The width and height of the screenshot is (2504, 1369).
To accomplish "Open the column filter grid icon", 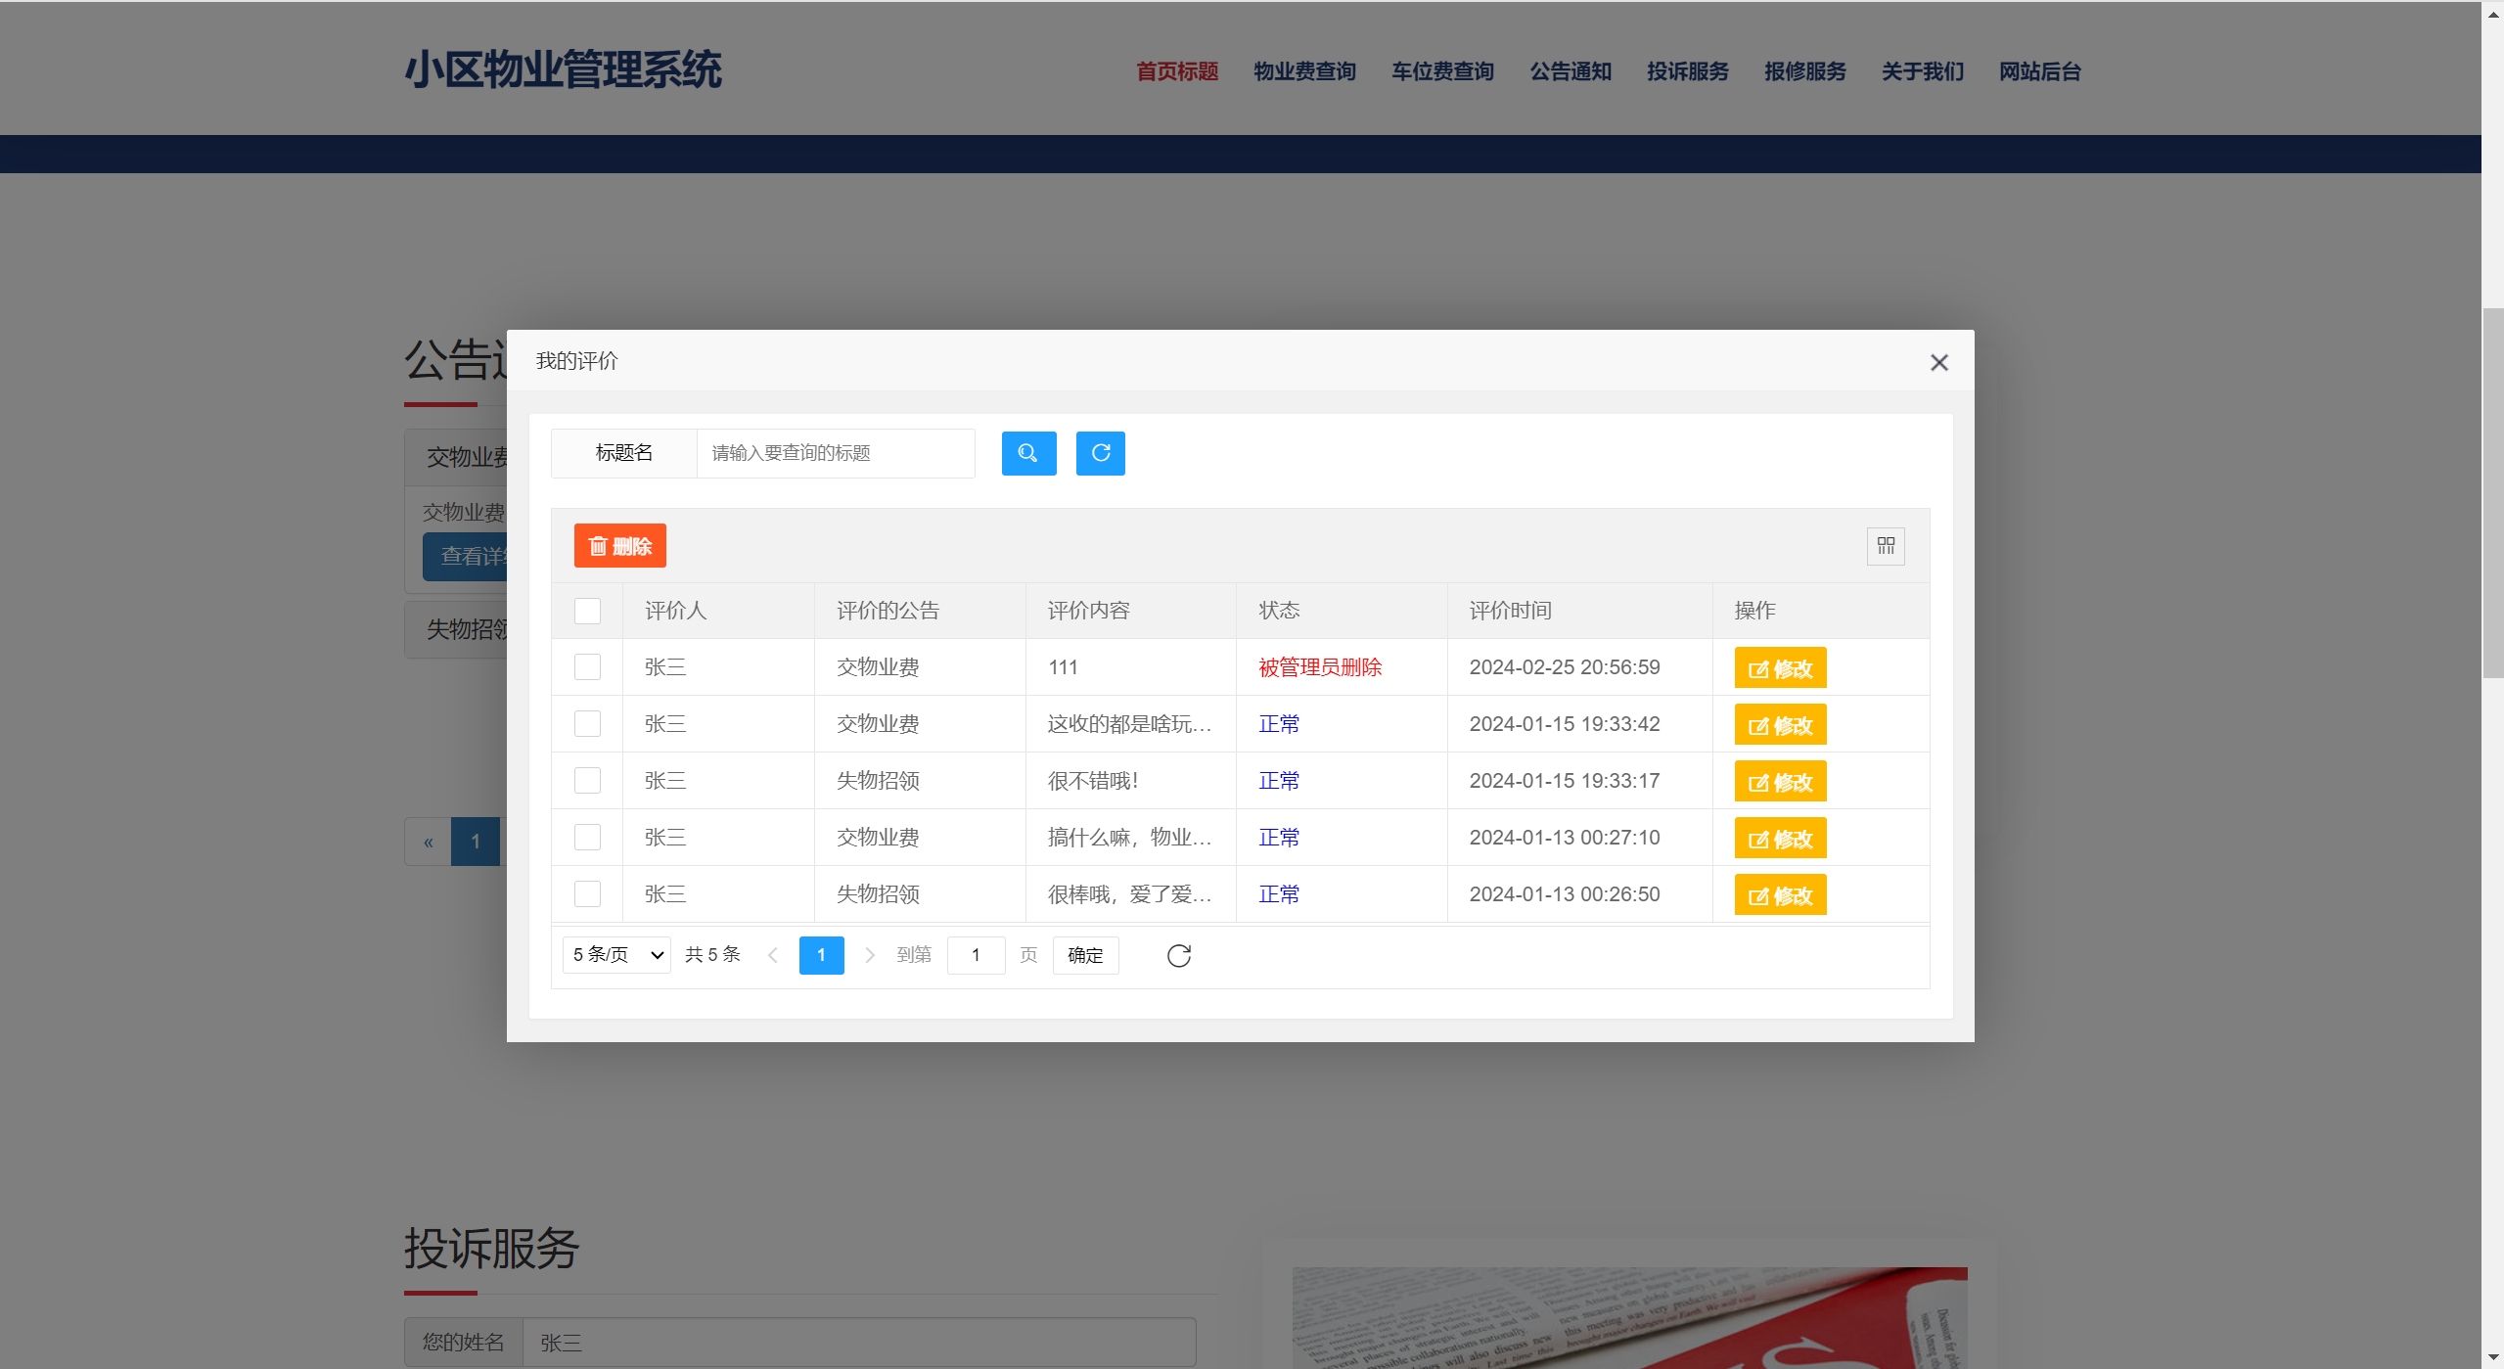I will pyautogui.click(x=1885, y=546).
